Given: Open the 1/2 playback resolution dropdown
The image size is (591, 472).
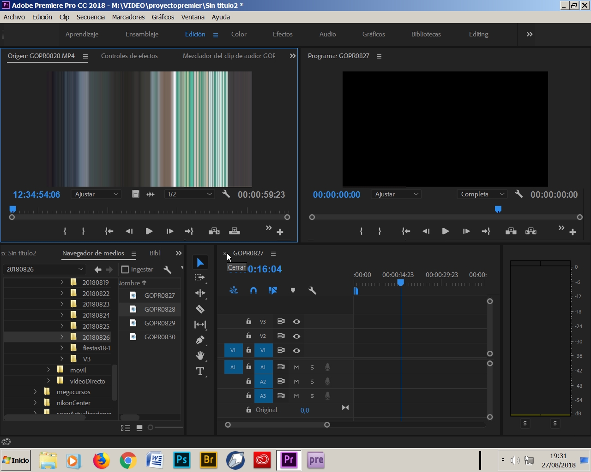Looking at the screenshot, I should tap(188, 194).
